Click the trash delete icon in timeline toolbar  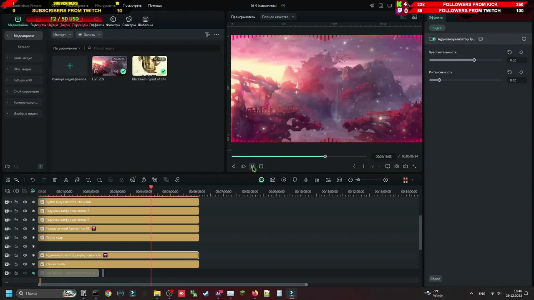[55, 180]
